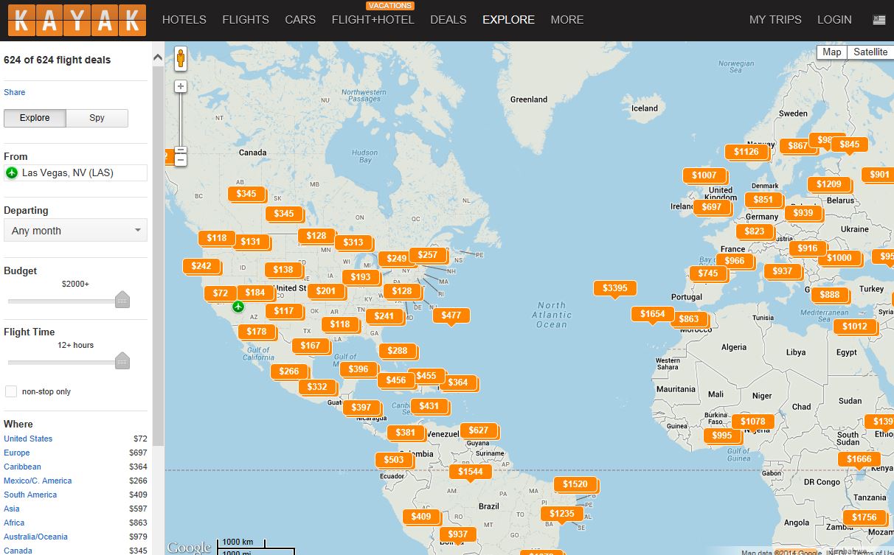The width and height of the screenshot is (894, 555).
Task: Filter by Australia/Oceania region
Action: (35, 537)
